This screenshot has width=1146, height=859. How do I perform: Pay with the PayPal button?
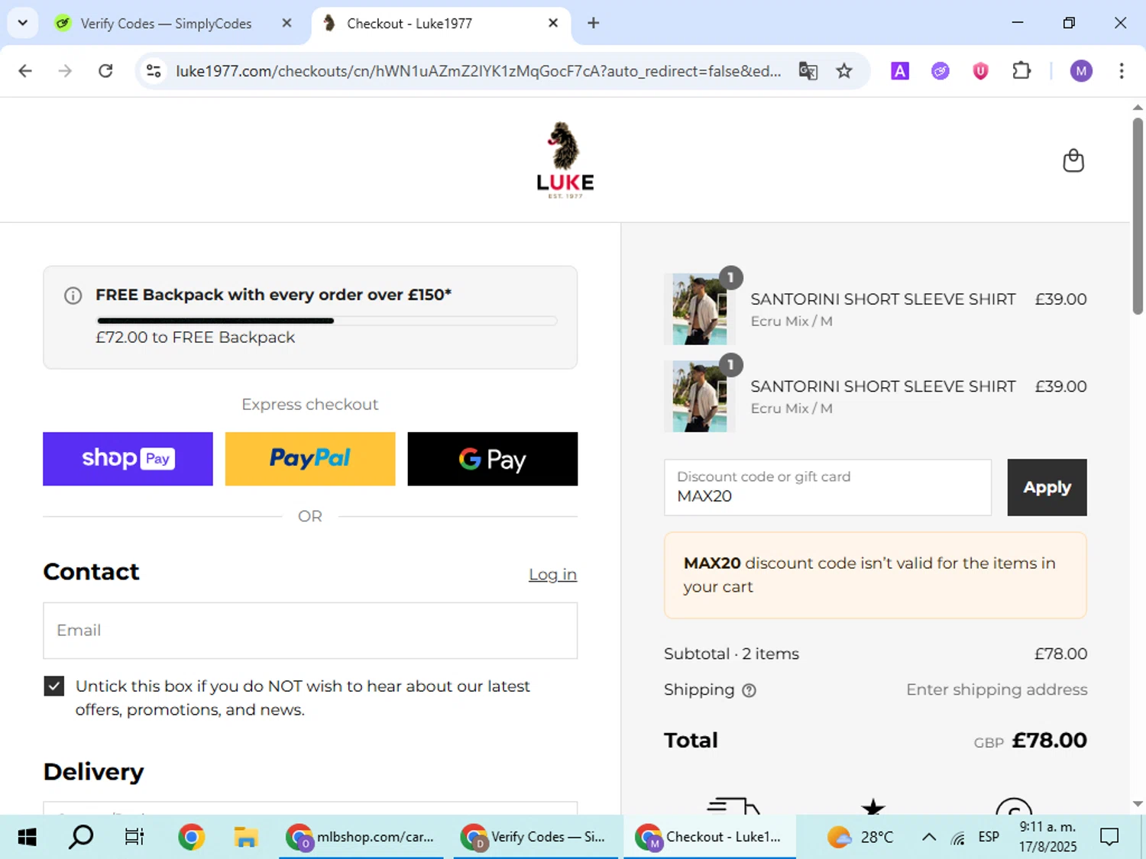310,459
